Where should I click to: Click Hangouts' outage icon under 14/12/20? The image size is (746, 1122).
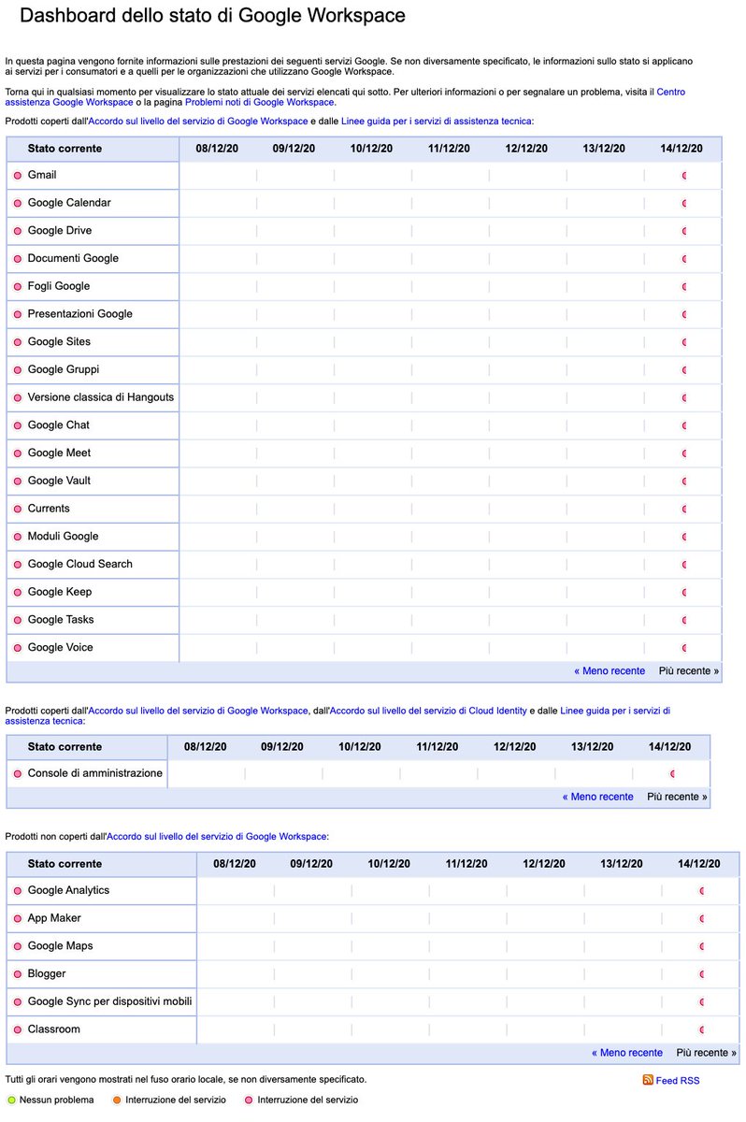coord(685,398)
